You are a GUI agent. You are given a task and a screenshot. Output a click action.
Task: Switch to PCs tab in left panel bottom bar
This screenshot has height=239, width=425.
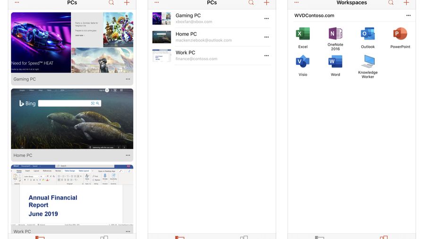pyautogui.click(x=40, y=237)
